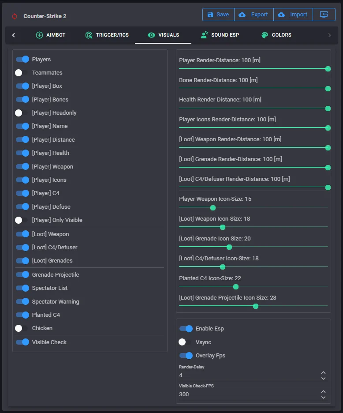
Task: Click the Health Render-Distance slider handle
Action: coord(328,109)
